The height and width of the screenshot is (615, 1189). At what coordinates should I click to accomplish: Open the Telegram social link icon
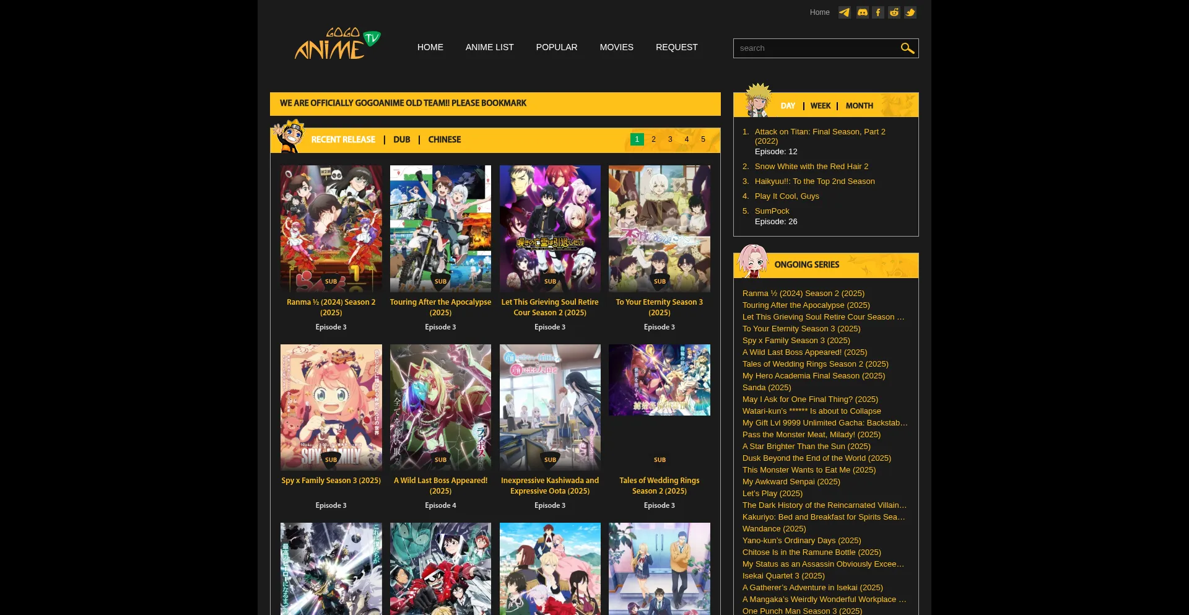844,12
